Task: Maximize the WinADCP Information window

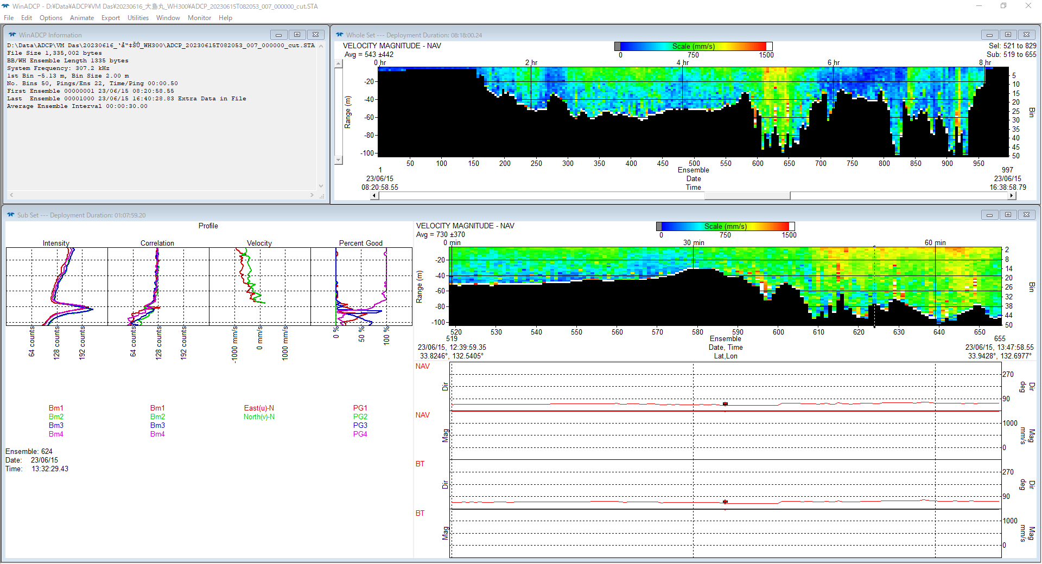Action: pos(297,35)
